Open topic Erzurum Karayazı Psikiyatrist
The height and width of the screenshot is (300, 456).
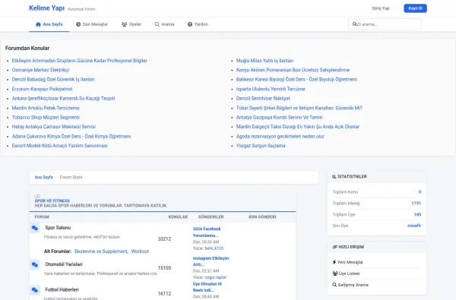tap(42, 89)
